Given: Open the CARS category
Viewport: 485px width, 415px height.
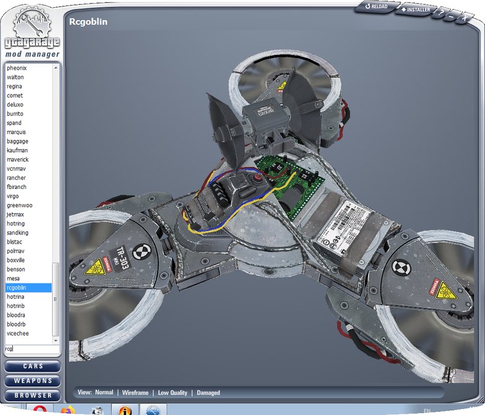Looking at the screenshot, I should click(33, 366).
